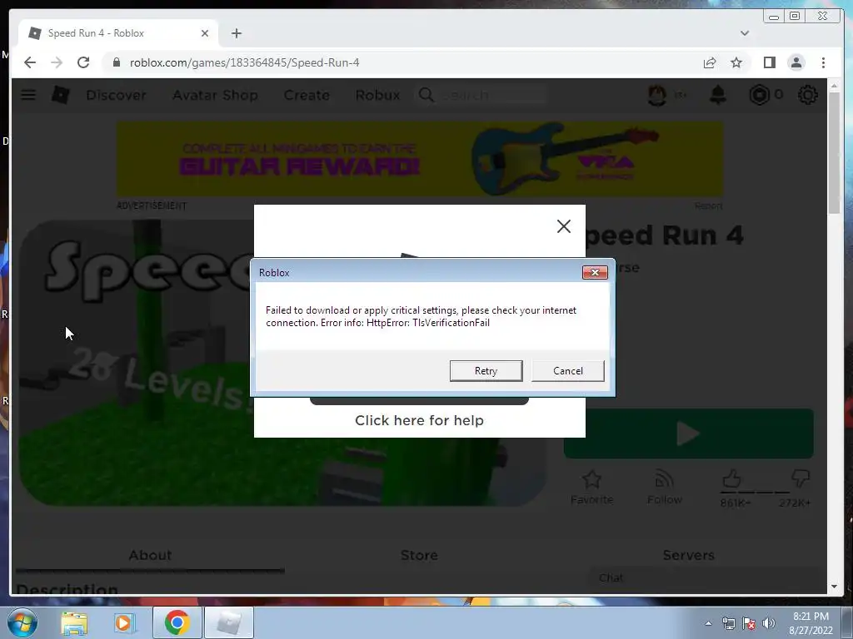Viewport: 853px width, 639px height.
Task: Click the volume speaker tray icon
Action: click(x=769, y=623)
